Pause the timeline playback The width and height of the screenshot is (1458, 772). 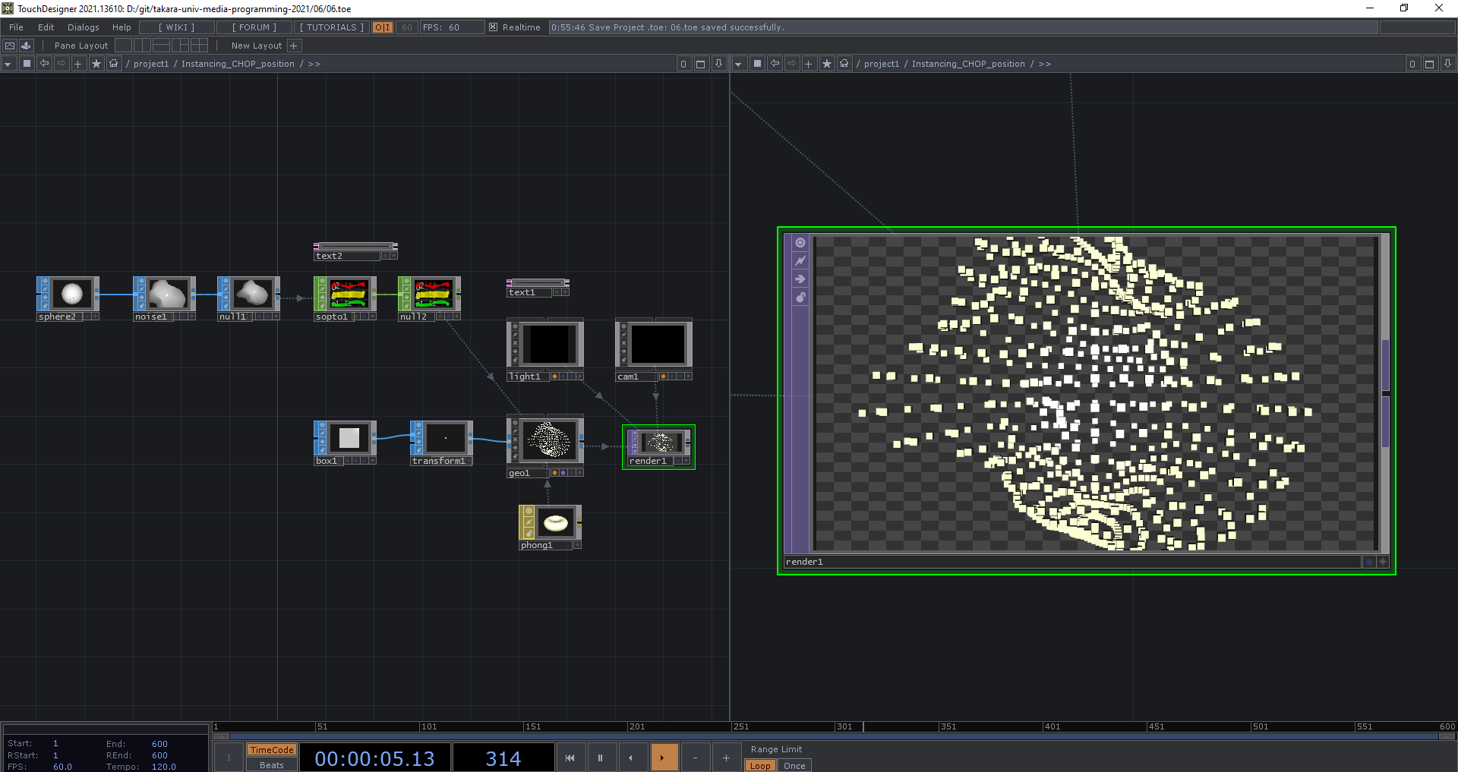click(x=600, y=758)
